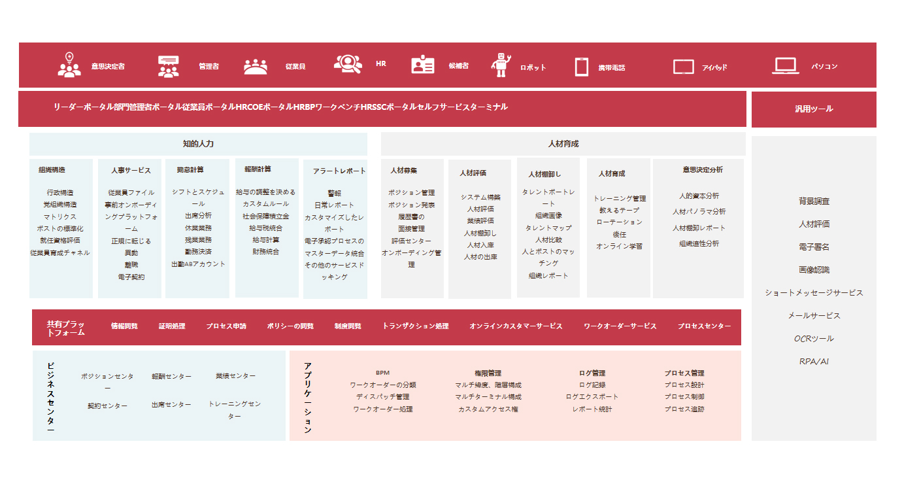Click the portal list banner starting リーダーポータル
The image size is (902, 484).
tap(382, 109)
